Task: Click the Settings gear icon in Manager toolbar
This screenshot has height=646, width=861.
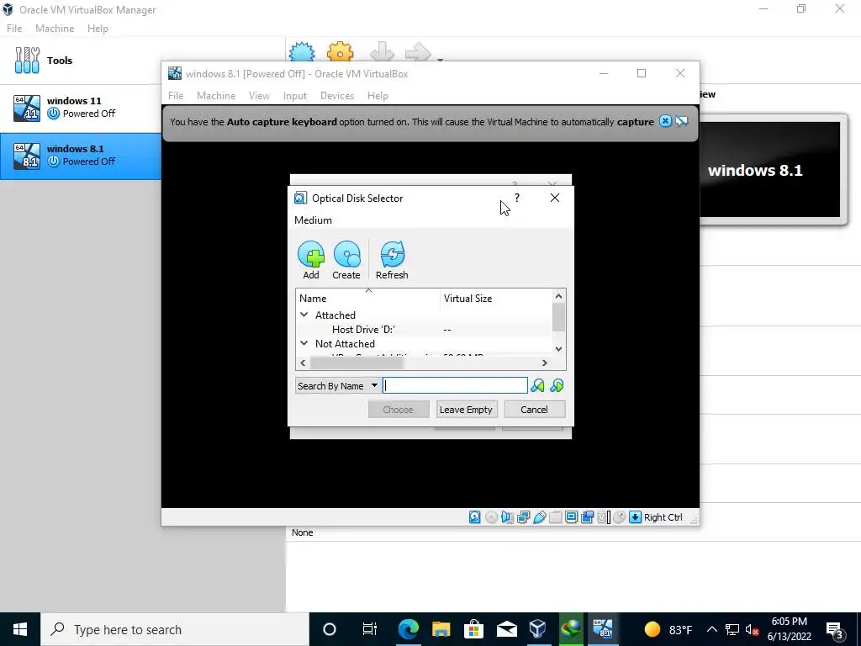Action: (340, 51)
